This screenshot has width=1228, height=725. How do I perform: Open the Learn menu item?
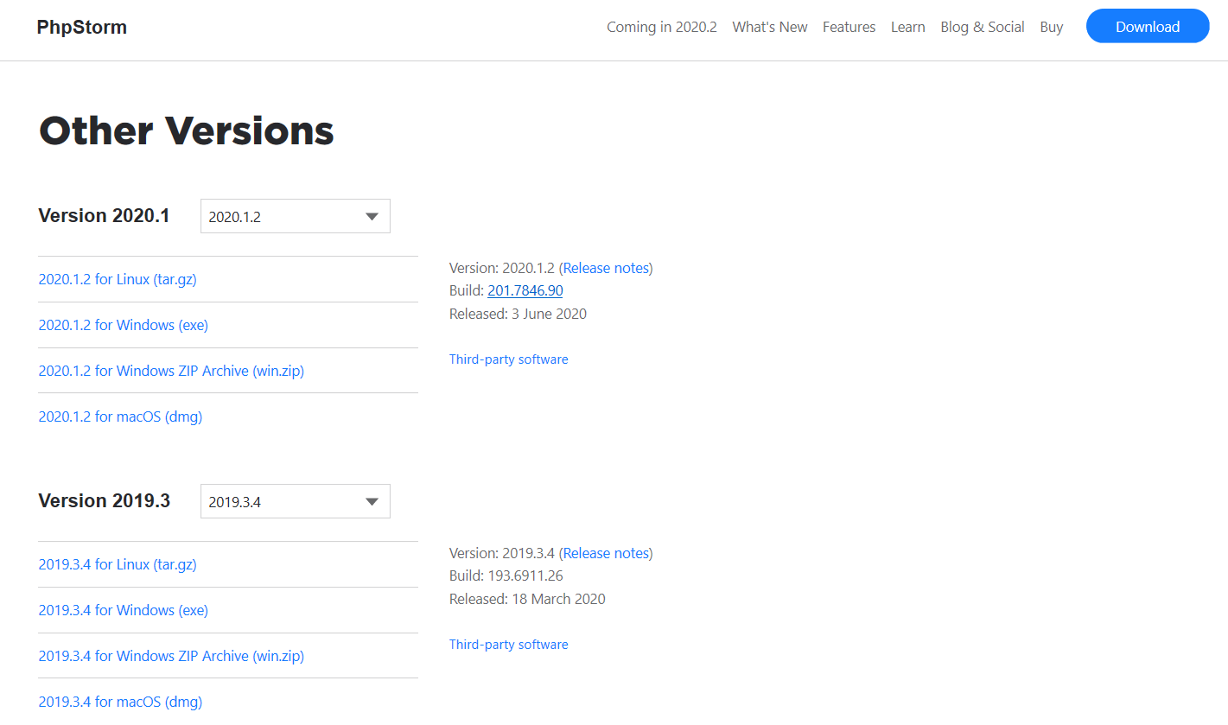[907, 27]
